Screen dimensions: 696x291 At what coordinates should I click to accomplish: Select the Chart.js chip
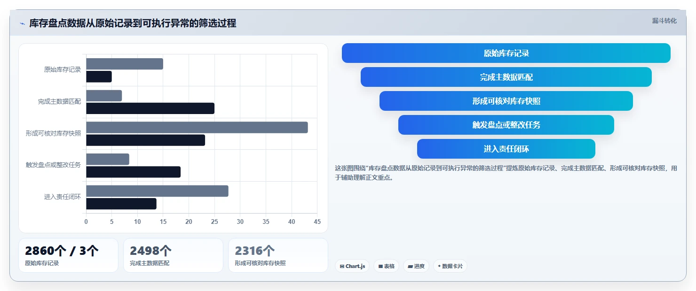352,266
